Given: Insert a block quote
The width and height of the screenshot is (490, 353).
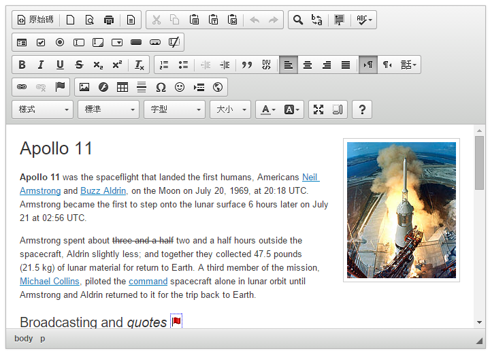Looking at the screenshot, I should pyautogui.click(x=247, y=65).
